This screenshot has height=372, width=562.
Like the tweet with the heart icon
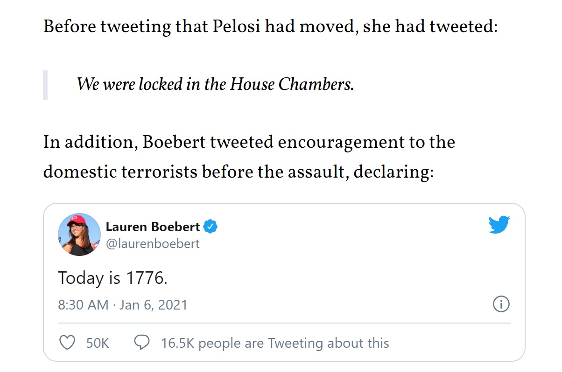click(x=68, y=343)
